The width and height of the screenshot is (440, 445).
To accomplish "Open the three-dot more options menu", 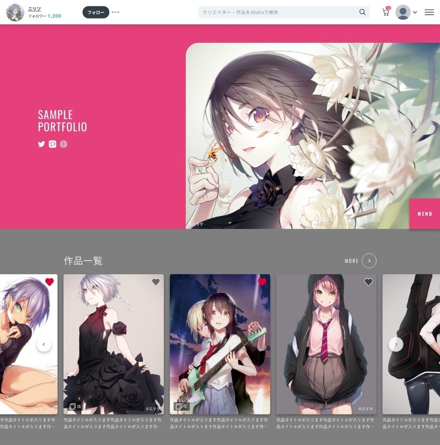I will coord(115,12).
